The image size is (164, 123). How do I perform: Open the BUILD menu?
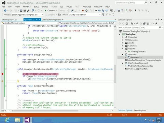[36, 6]
